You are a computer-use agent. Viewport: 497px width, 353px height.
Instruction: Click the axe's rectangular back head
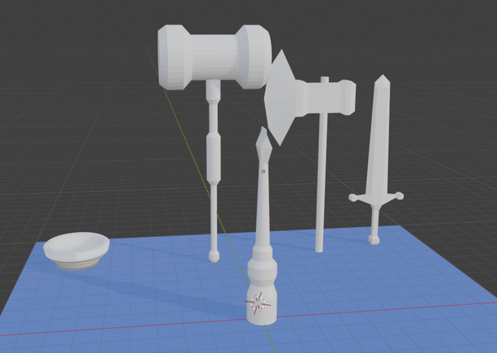coord(340,96)
